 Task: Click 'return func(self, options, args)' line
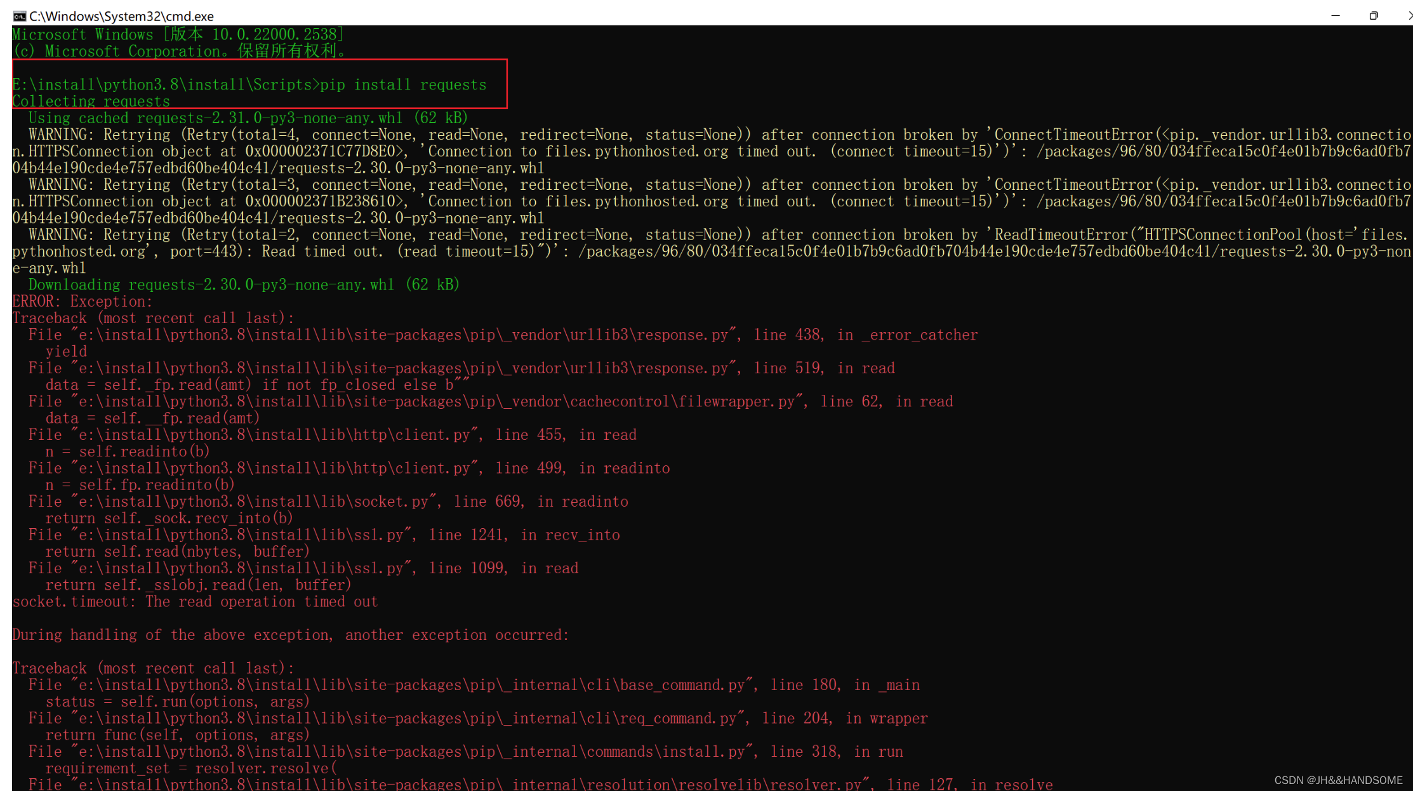pyautogui.click(x=177, y=734)
